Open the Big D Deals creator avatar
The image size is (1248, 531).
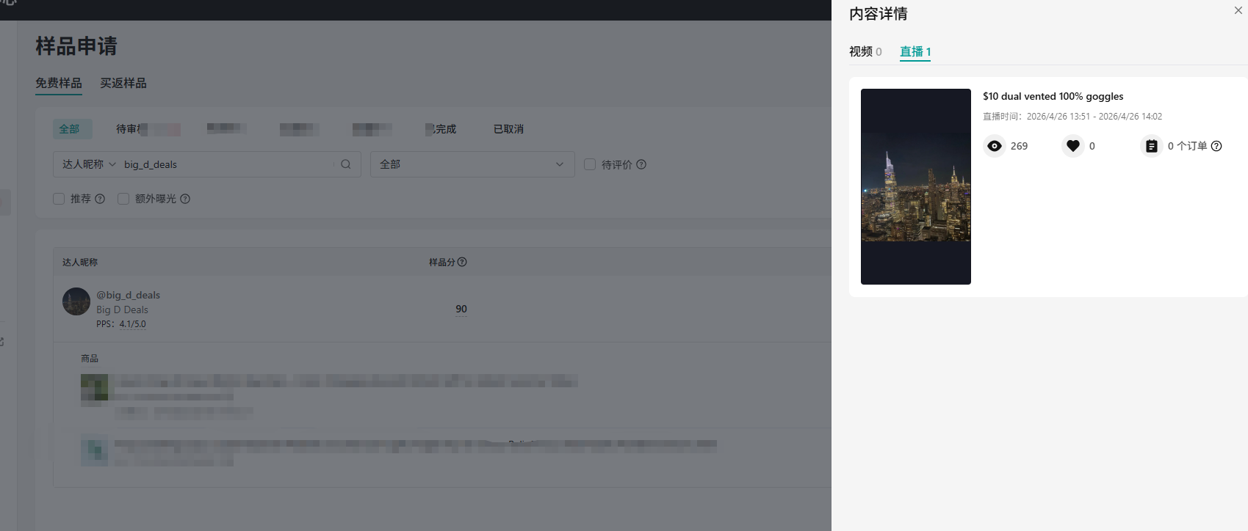[x=76, y=301]
